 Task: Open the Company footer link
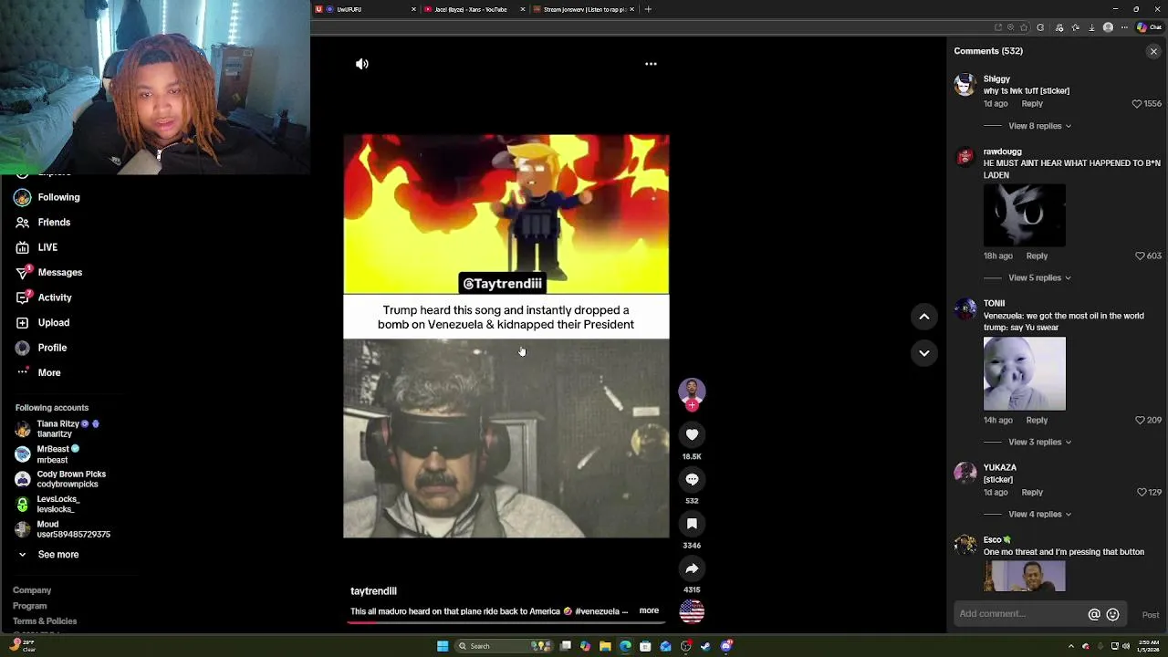click(32, 590)
